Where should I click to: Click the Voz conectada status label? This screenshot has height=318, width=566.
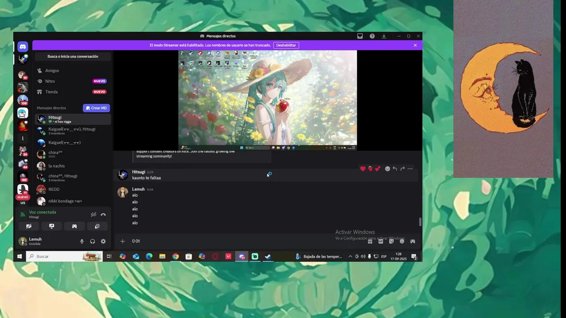click(42, 212)
